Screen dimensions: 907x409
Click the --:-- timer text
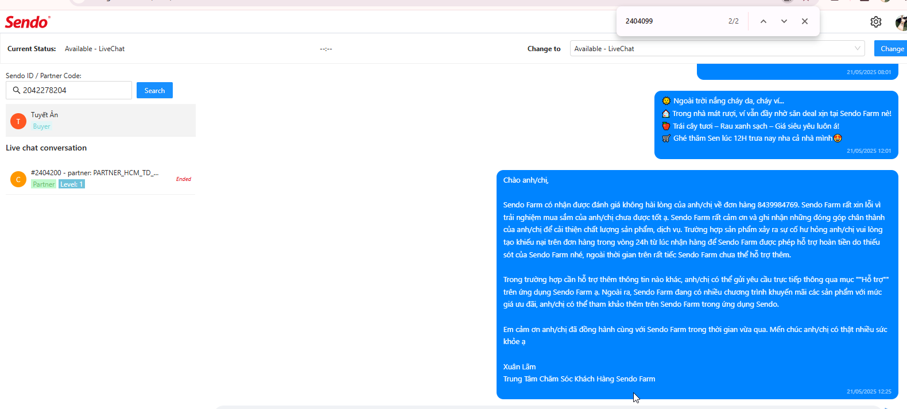[x=326, y=49]
